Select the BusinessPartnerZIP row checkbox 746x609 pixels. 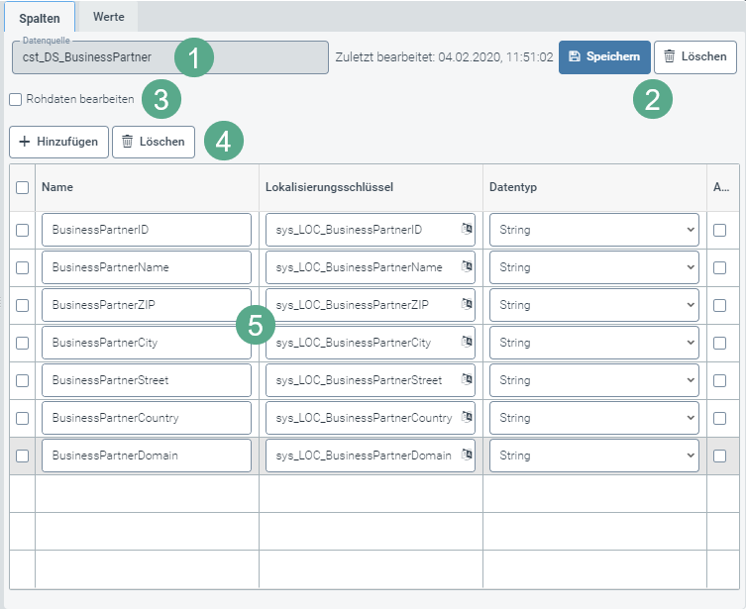click(23, 305)
